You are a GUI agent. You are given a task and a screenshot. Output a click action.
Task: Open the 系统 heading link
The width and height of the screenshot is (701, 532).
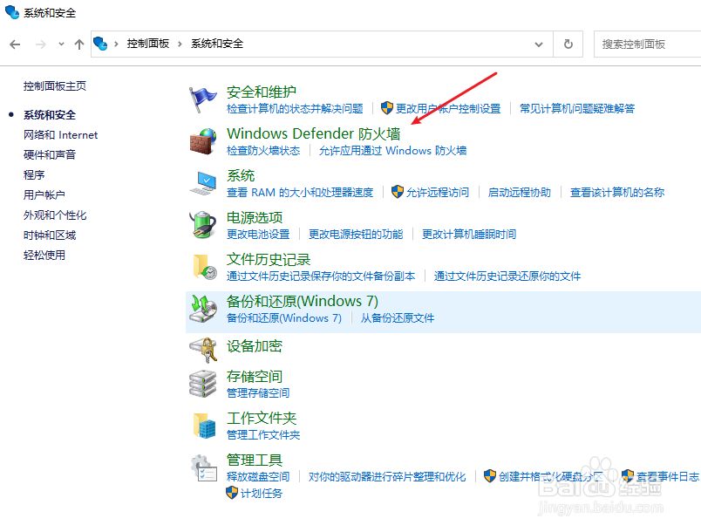coord(241,175)
